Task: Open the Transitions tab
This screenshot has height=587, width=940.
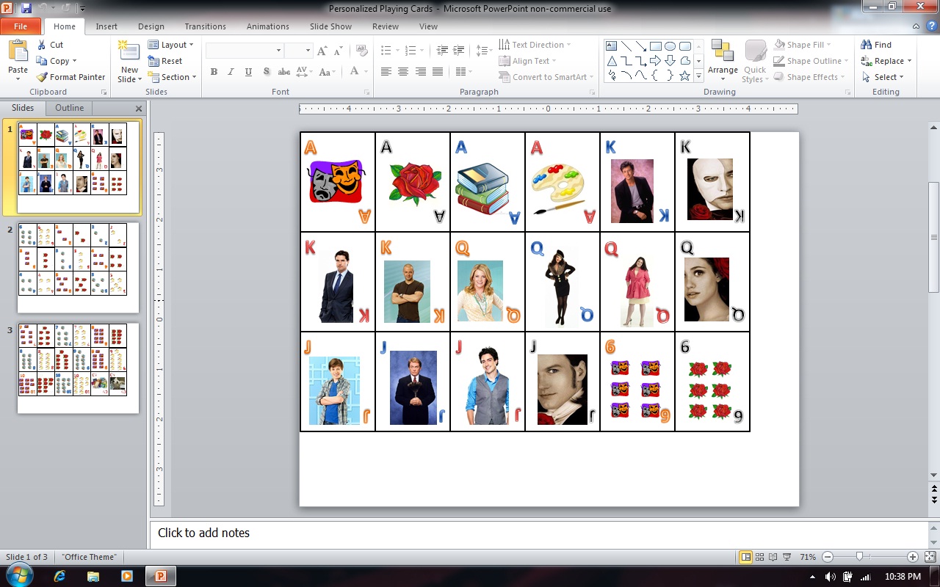Action: (x=206, y=26)
